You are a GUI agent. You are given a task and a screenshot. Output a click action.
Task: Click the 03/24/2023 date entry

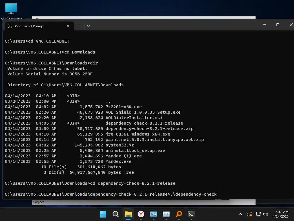18,101
